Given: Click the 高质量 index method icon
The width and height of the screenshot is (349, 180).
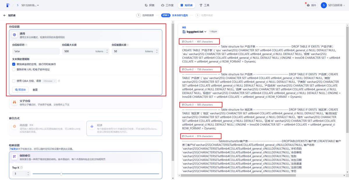Looking at the screenshot, I should 14,126.
